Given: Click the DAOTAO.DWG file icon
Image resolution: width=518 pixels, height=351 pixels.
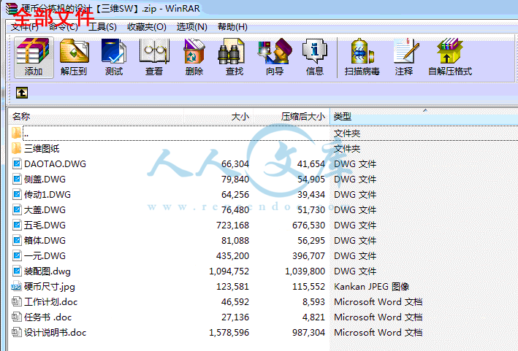Looking at the screenshot, I should 17,163.
